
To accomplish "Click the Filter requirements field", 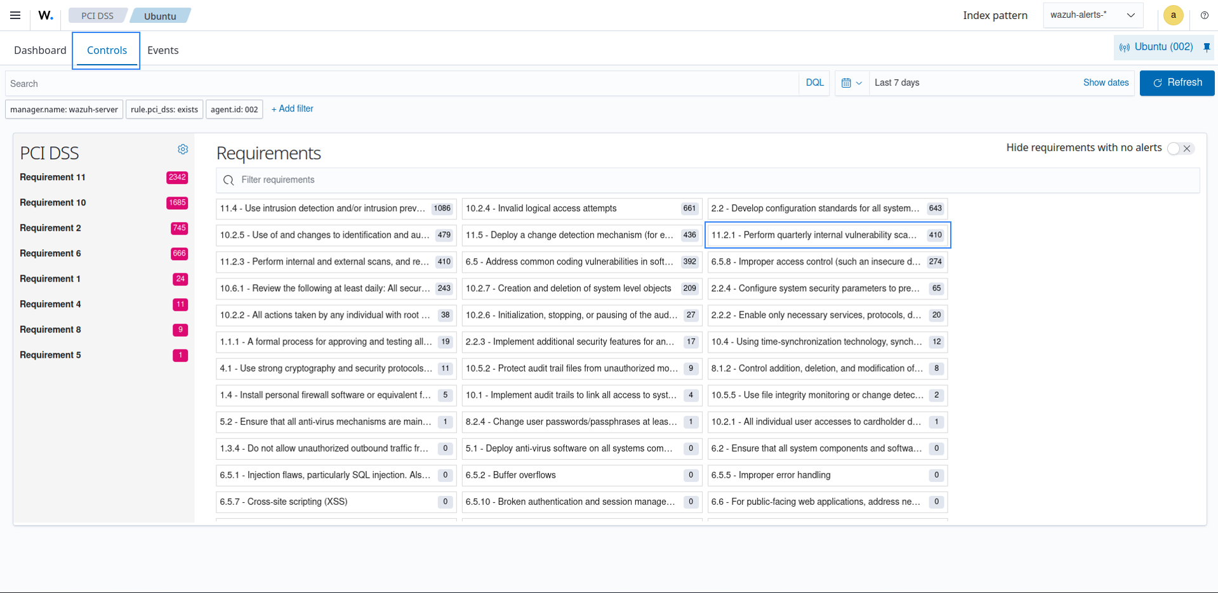I will click(708, 180).
